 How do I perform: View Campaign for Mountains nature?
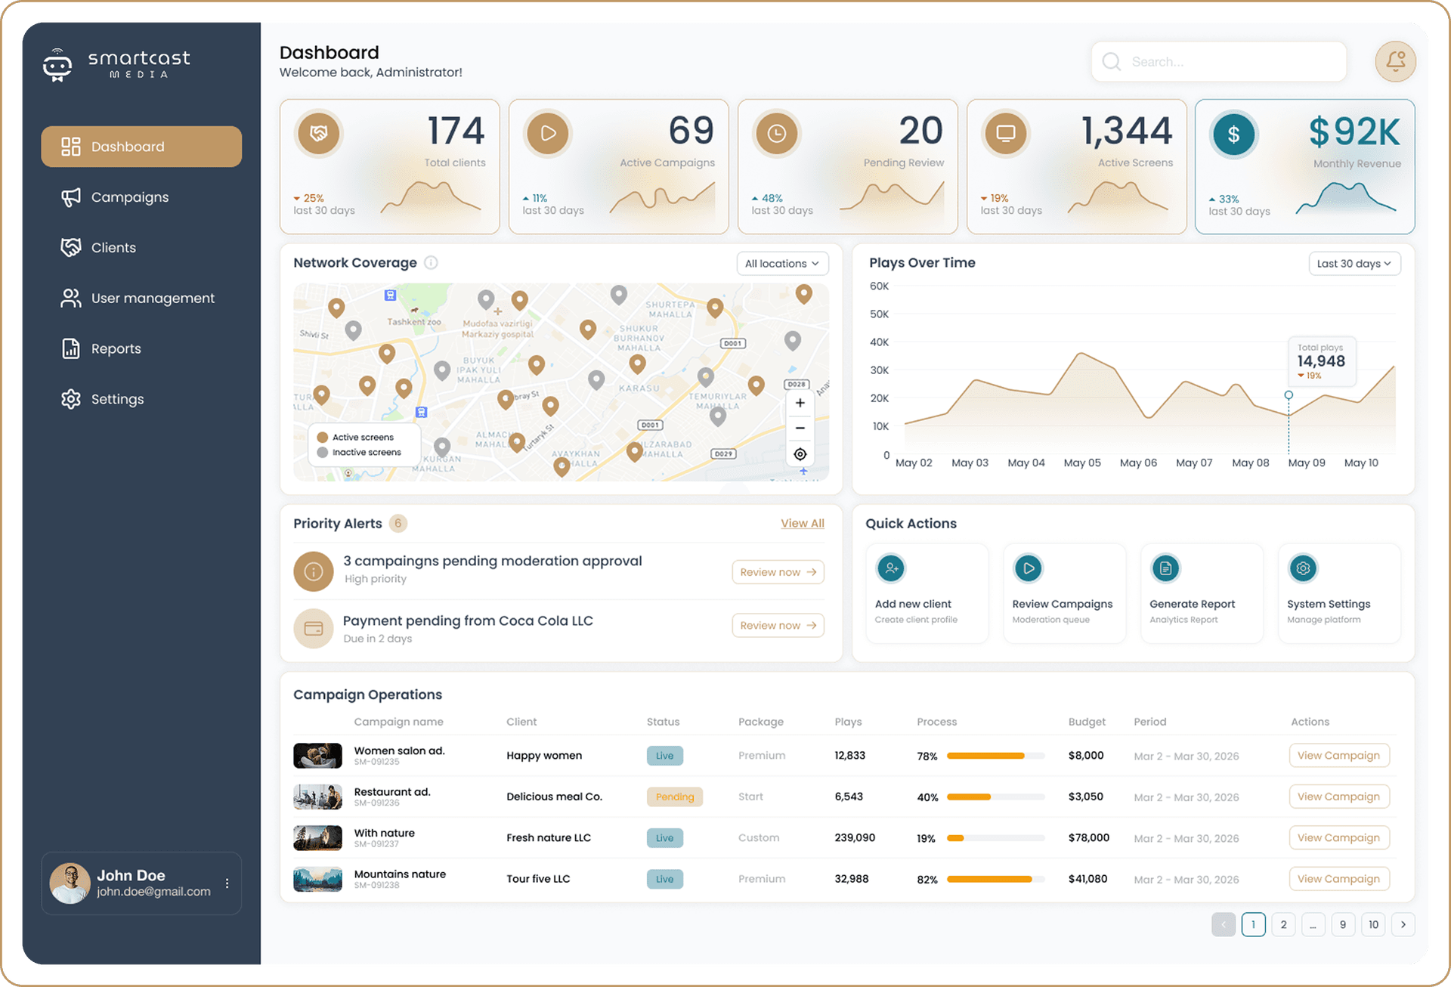tap(1339, 879)
